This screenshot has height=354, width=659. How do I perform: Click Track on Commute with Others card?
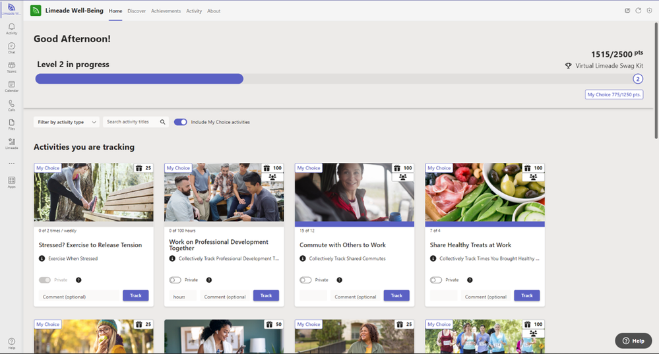pyautogui.click(x=396, y=295)
